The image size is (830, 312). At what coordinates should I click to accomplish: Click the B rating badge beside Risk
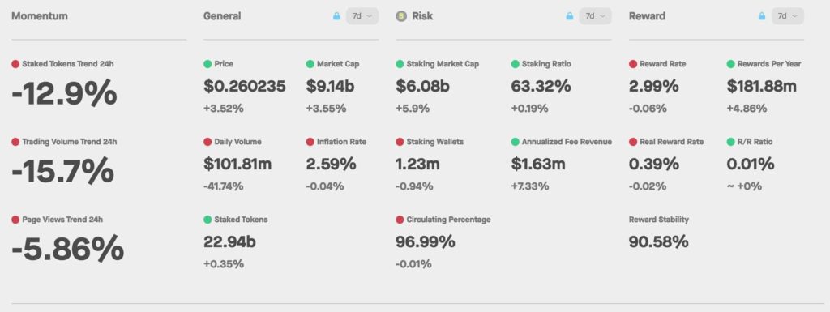point(401,16)
